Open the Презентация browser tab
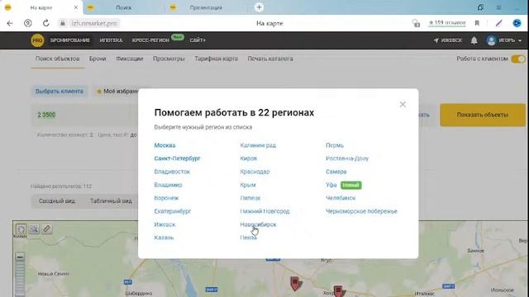The width and height of the screenshot is (529, 297). [206, 7]
